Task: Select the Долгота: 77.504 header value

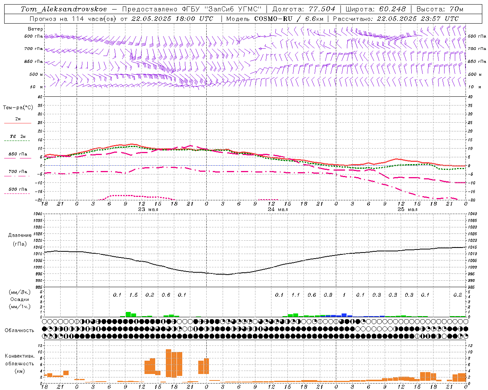Action: (304, 9)
